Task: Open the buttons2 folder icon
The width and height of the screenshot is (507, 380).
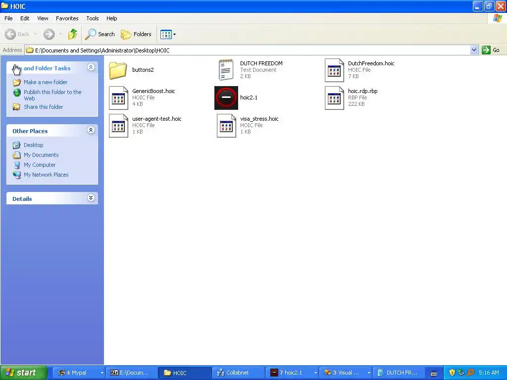Action: (118, 70)
